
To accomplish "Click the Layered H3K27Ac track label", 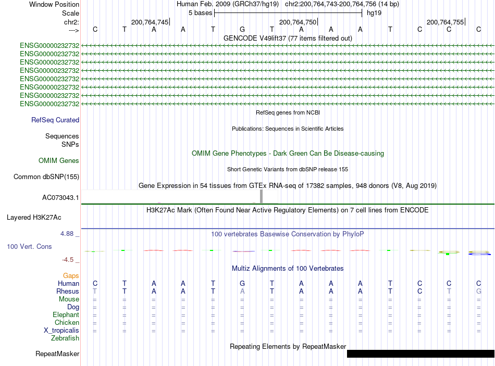I will (34, 218).
